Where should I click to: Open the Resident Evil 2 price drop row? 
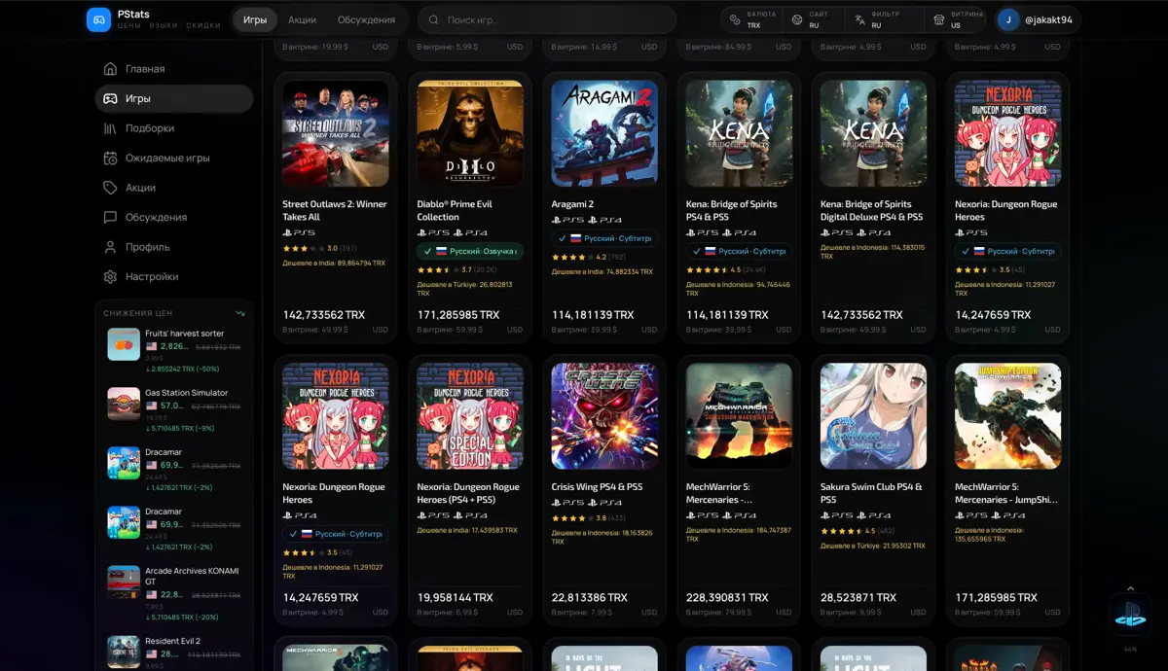coord(175,652)
